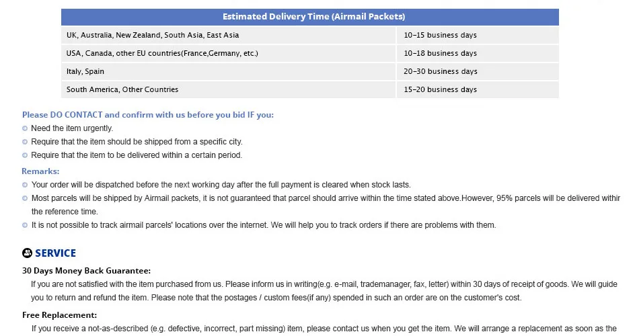Click the '15-20 business days' cell
The width and height of the screenshot is (635, 336).
478,90
